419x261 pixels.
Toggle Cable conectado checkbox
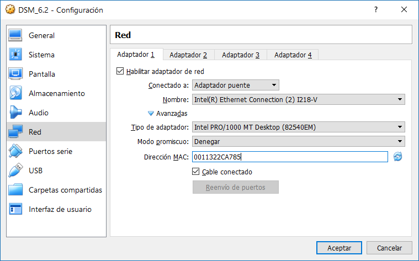[195, 172]
